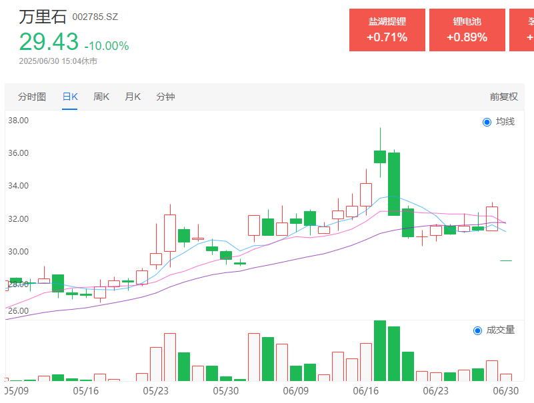Viewport: 534px width, 403px height.
Task: Click the 06/30 date axis label
Action: [506, 391]
